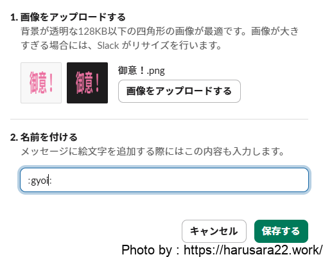Click the メッセージに絵文字を追加する description text
The width and height of the screenshot is (323, 257).
pyautogui.click(x=153, y=152)
